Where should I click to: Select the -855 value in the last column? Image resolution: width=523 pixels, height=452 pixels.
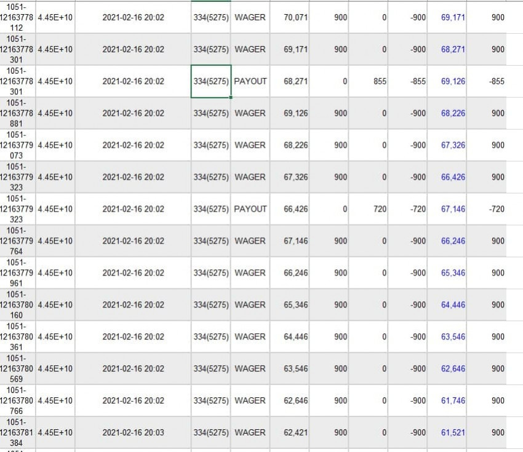486,81
